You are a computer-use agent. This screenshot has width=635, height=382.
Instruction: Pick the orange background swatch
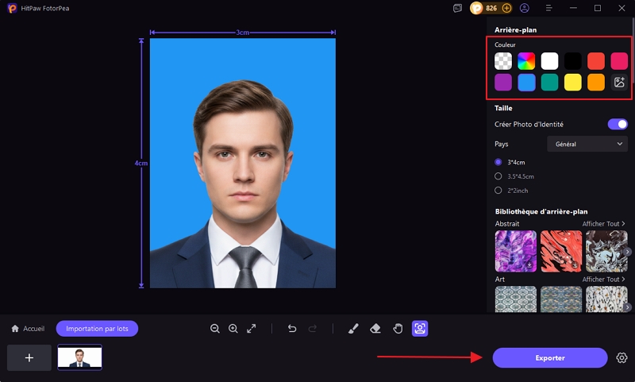click(x=596, y=83)
